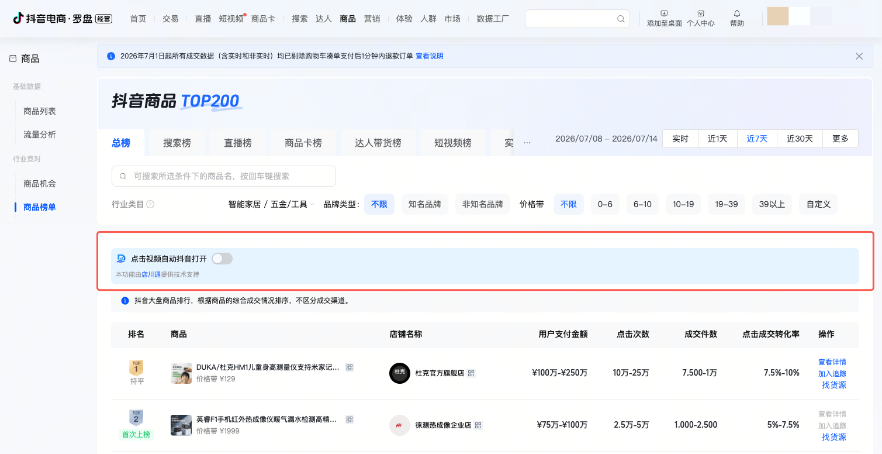Click QR code icon beside DUKA product

(x=350, y=367)
